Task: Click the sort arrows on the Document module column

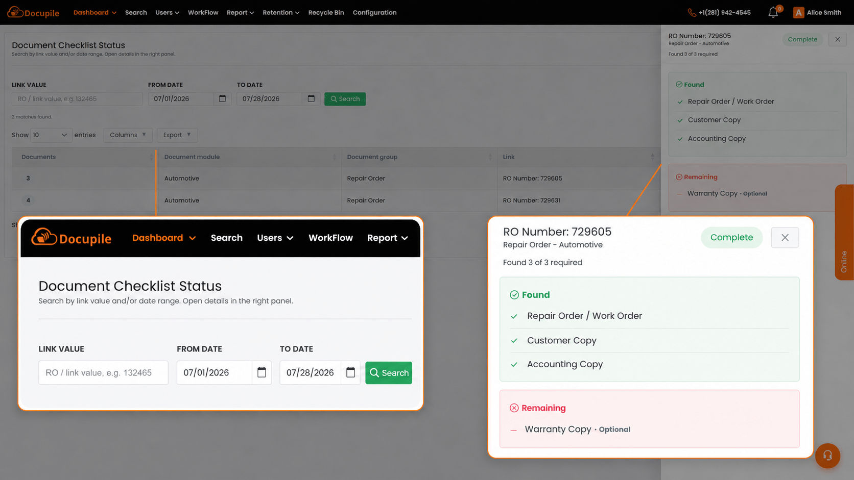Action: (335, 157)
